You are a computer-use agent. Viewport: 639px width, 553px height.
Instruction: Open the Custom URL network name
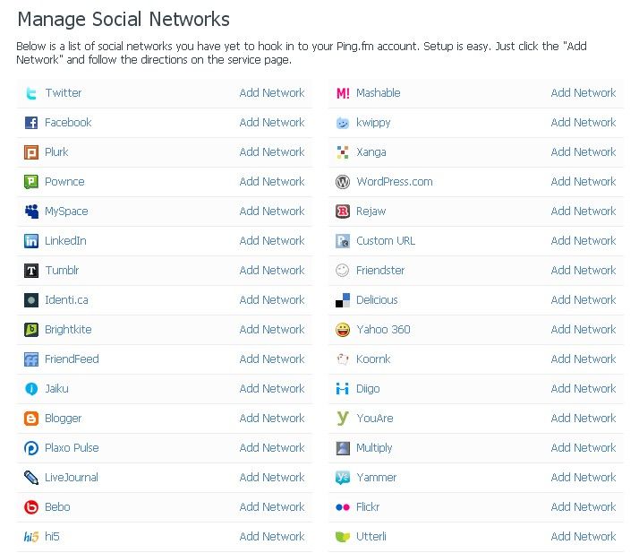pos(386,241)
